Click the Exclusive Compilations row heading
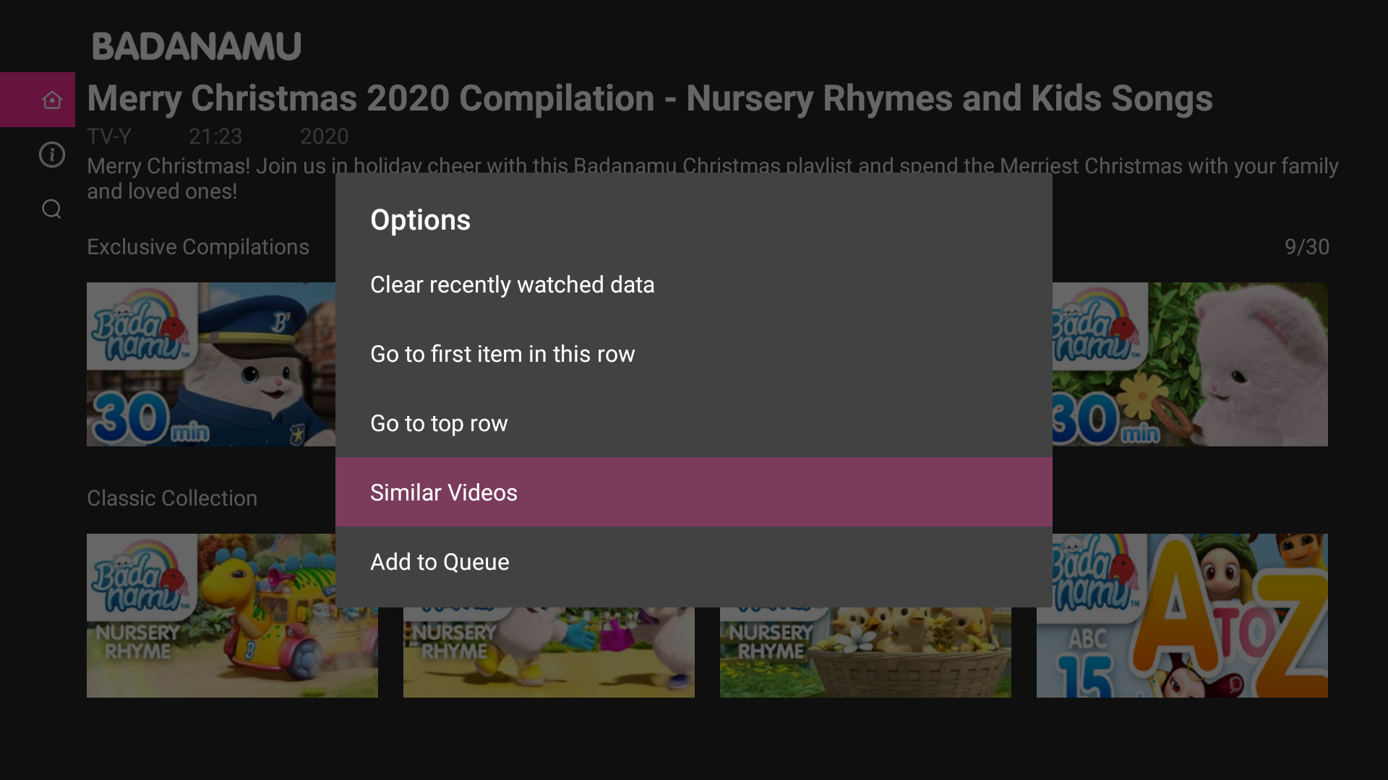The image size is (1388, 780). coord(198,247)
